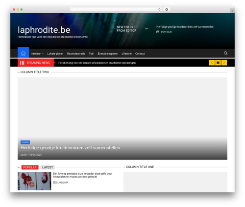Viewport: 245px width, 207px height.
Task: Click the Column Title Two heading
Action: point(35,72)
